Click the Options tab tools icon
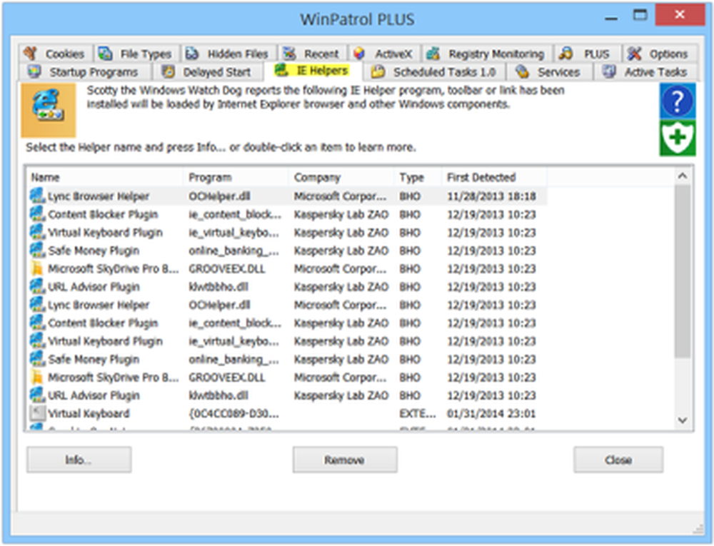This screenshot has width=714, height=546. tap(634, 54)
